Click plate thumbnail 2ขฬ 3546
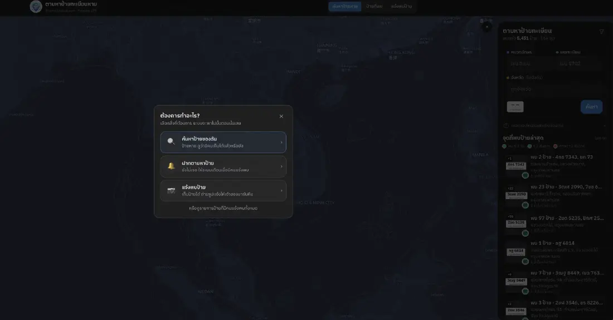The height and width of the screenshot is (320, 613). (516, 311)
